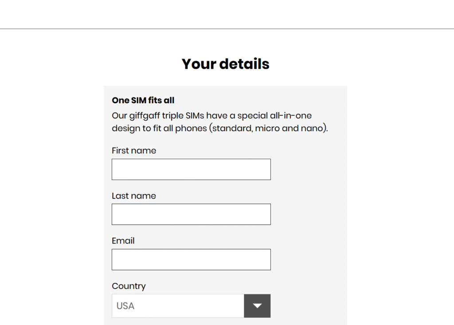Click the Email input field

pyautogui.click(x=191, y=259)
